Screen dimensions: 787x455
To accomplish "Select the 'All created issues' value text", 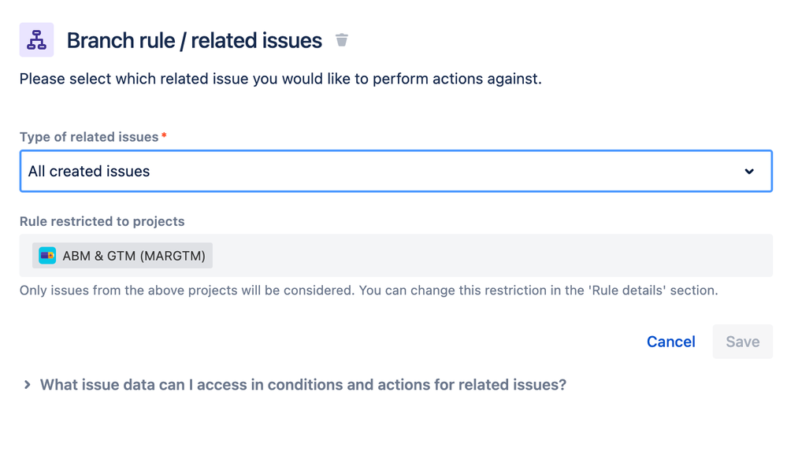I will [x=89, y=171].
